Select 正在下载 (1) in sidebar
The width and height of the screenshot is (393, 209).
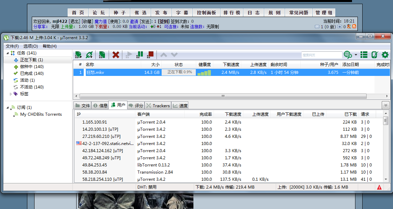(38, 60)
